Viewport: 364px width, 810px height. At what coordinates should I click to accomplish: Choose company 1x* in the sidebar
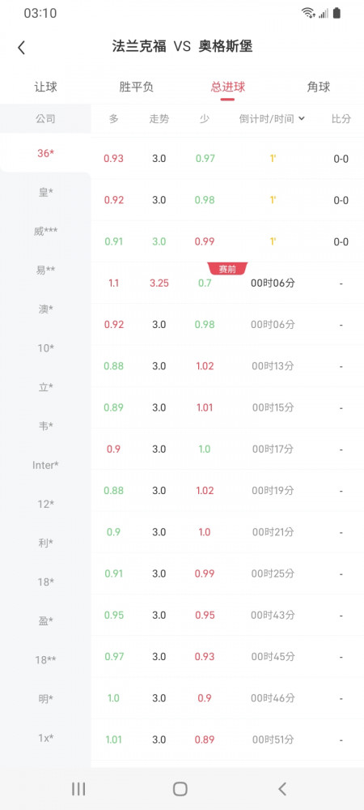click(x=45, y=738)
